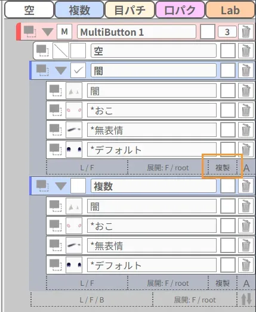Go to the 口パク tab
The width and height of the screenshot is (256, 312).
[180, 10]
